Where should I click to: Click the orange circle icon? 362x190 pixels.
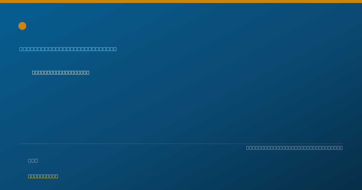pyautogui.click(x=22, y=26)
